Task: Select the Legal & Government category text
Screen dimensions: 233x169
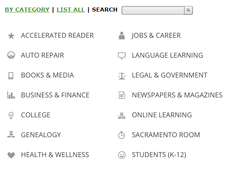Action: tap(170, 75)
